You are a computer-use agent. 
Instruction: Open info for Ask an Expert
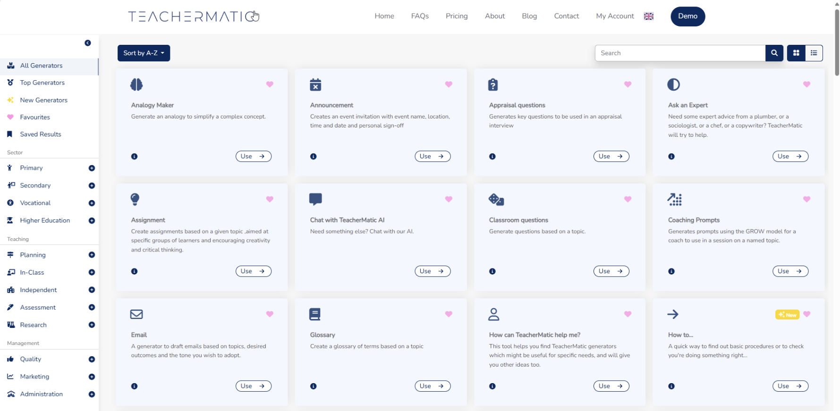(671, 157)
